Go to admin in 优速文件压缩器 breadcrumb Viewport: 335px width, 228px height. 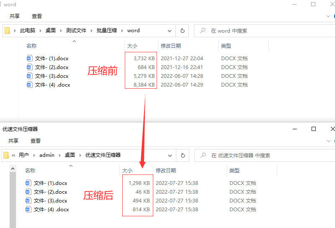pos(47,155)
